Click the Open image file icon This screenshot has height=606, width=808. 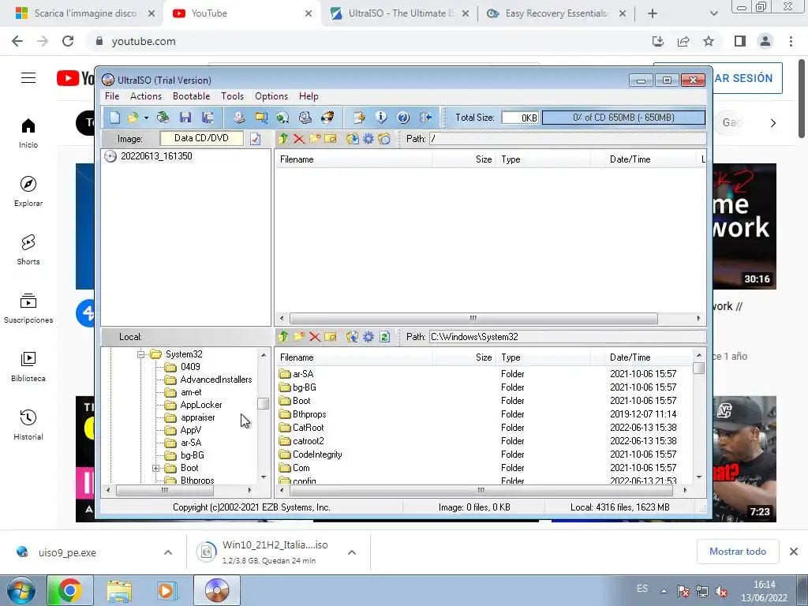click(x=133, y=118)
